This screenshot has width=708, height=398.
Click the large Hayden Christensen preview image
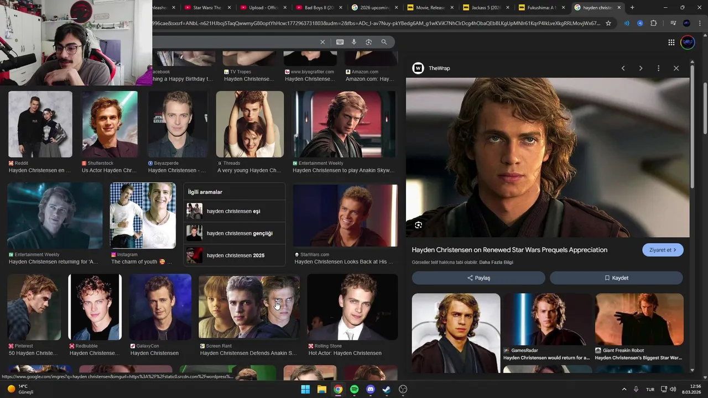pos(548,158)
